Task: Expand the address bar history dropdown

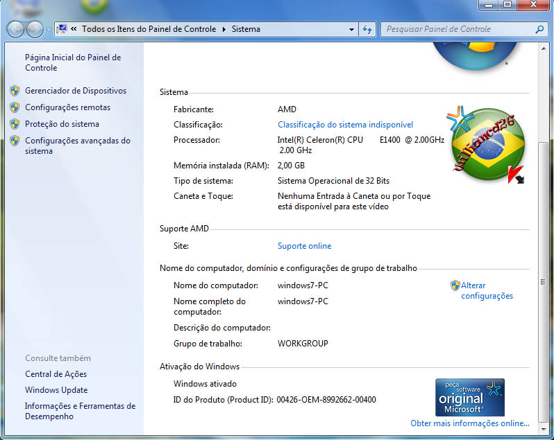Action: (351, 29)
